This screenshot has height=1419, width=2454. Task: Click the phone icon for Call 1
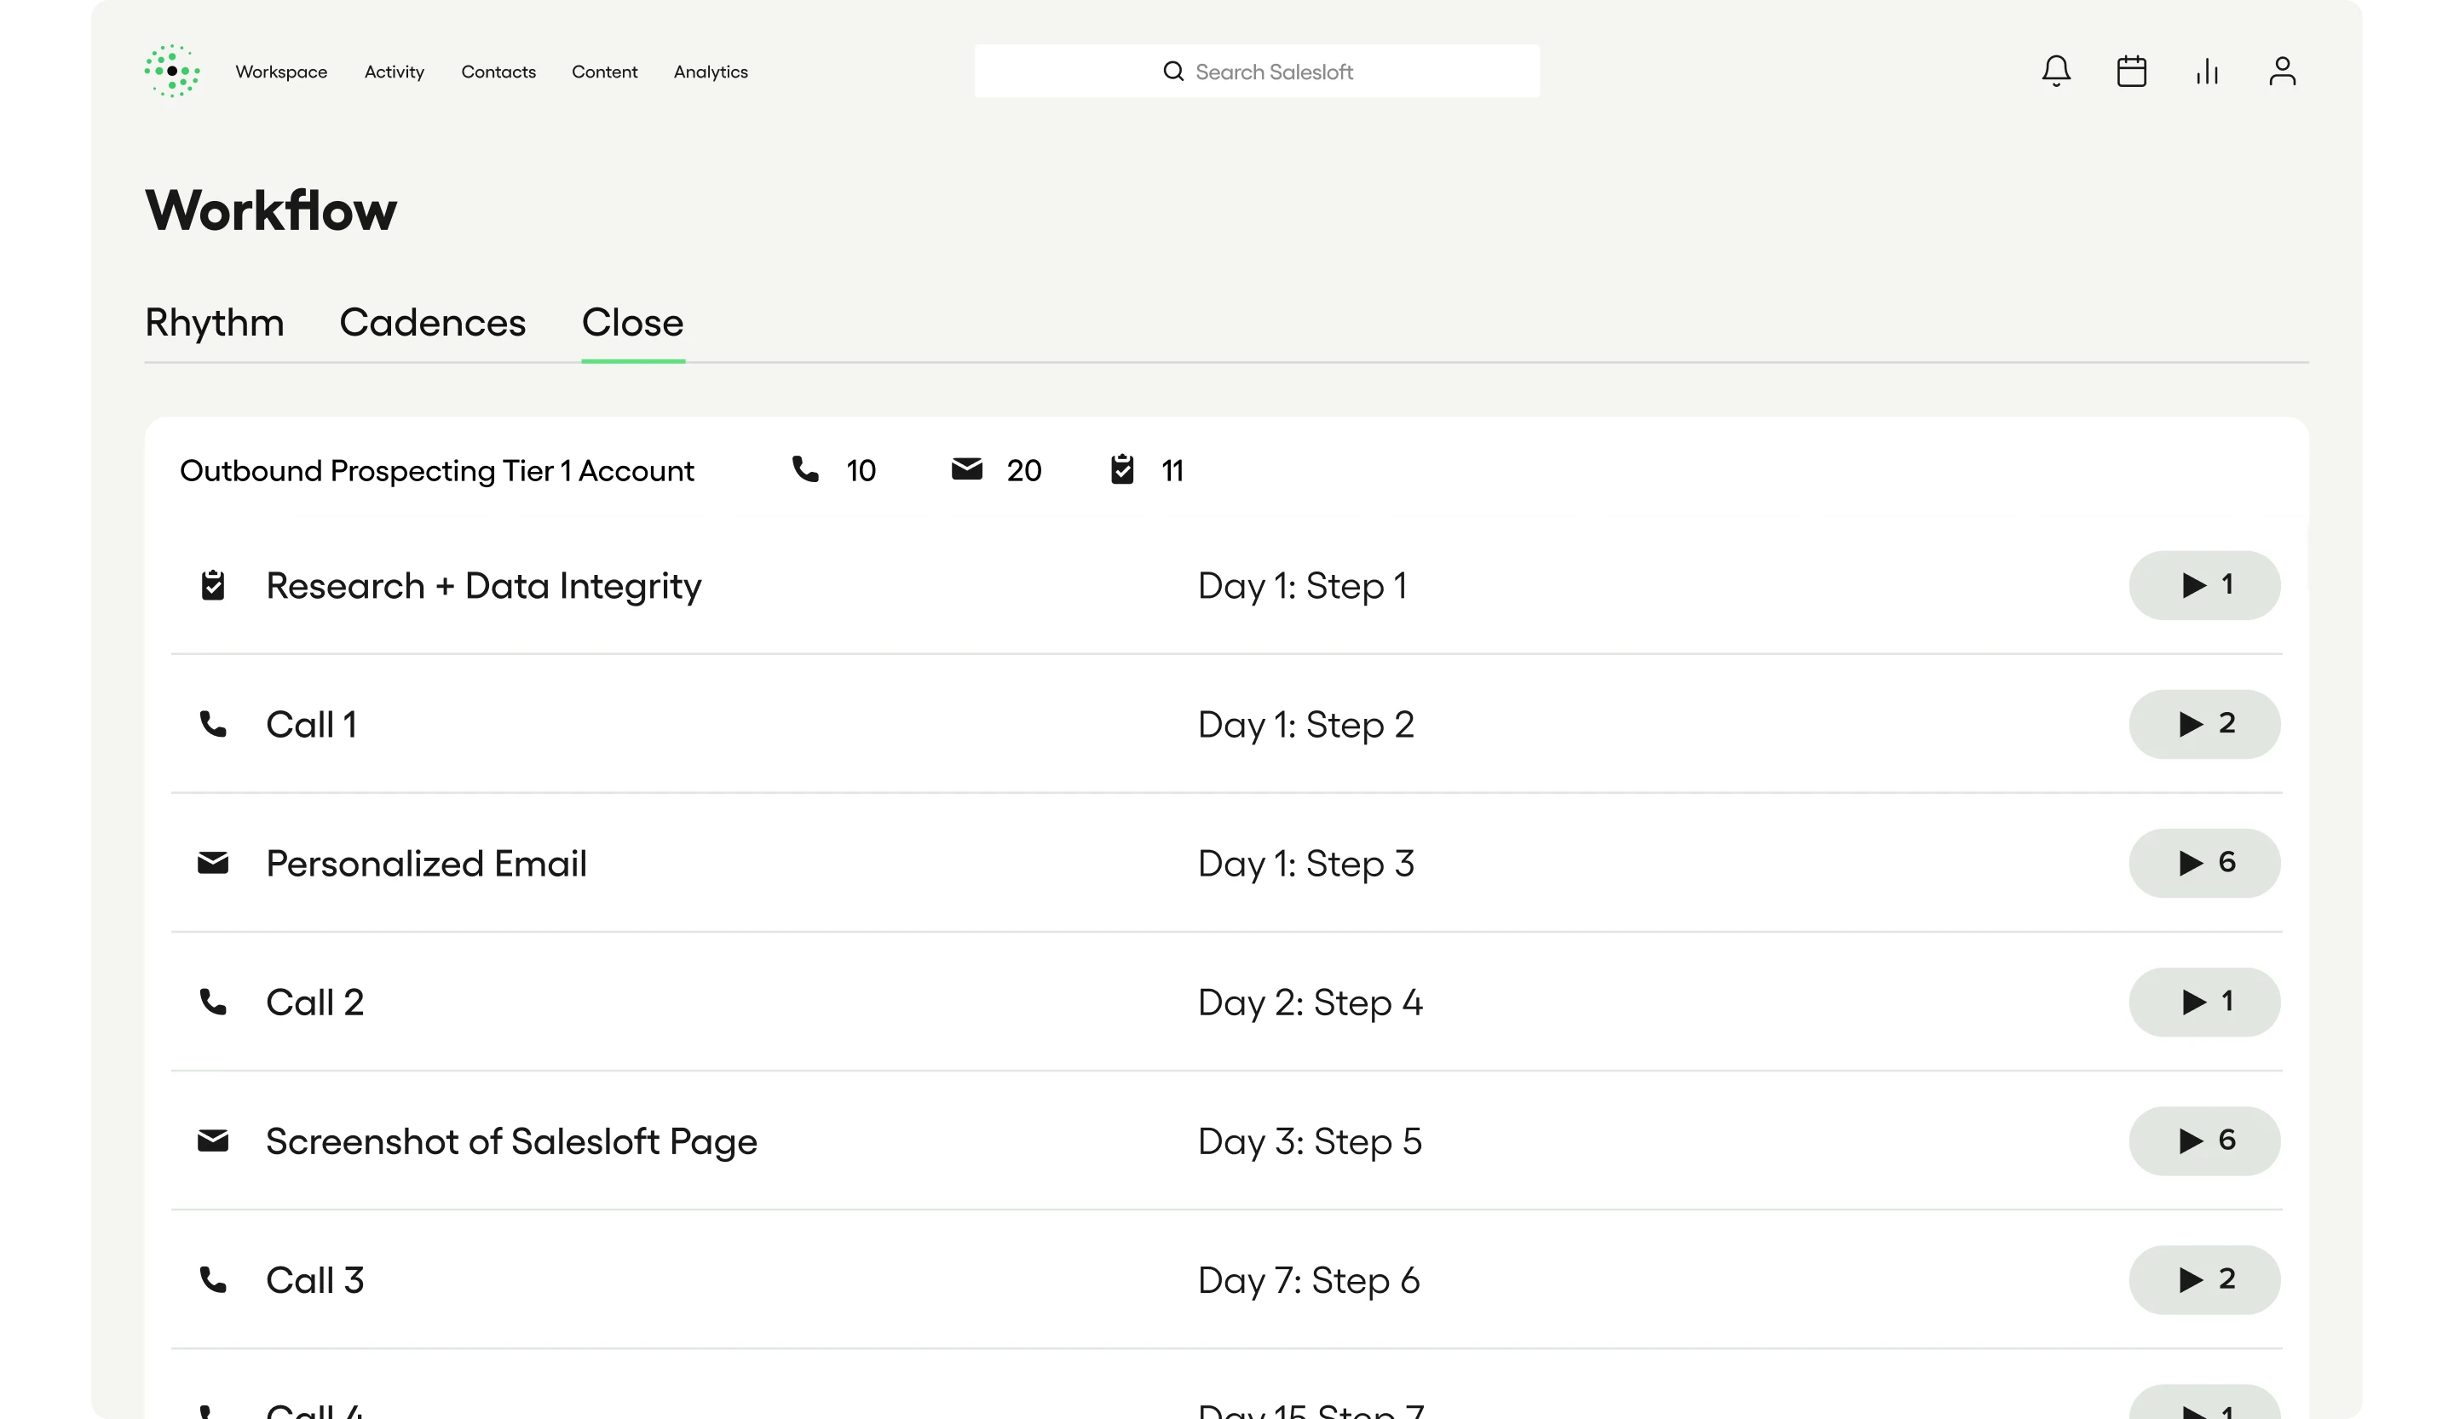(212, 724)
